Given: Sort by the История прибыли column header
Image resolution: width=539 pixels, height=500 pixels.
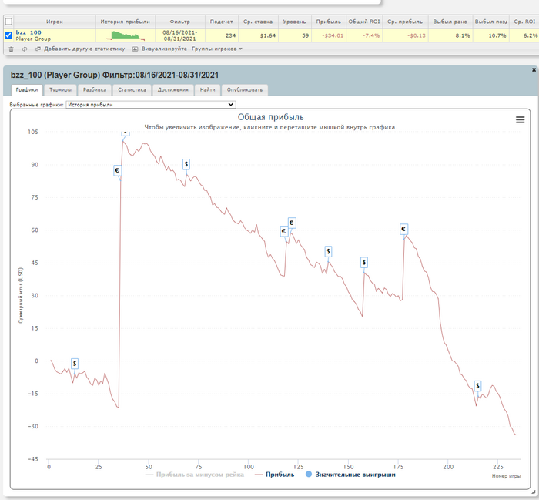Looking at the screenshot, I should click(125, 22).
